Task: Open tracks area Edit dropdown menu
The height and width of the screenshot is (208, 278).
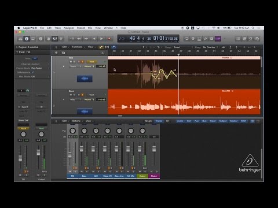Action: pyautogui.click(x=65, y=47)
